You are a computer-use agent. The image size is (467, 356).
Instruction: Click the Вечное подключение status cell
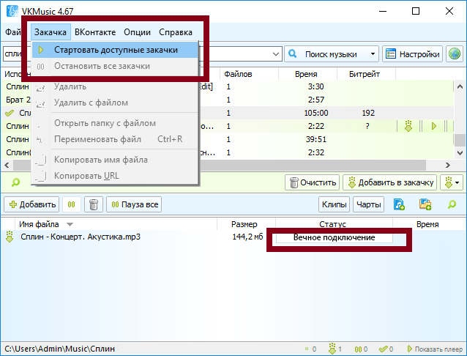tap(334, 237)
